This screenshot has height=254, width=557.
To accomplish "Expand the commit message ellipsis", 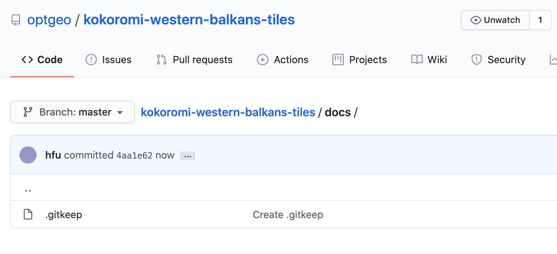I will (187, 155).
